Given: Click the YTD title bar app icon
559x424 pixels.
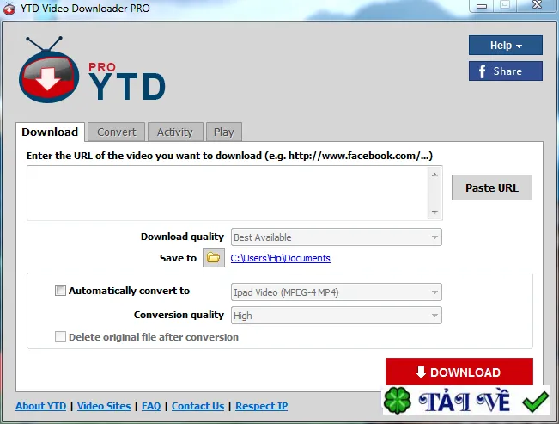Looking at the screenshot, I should (x=9, y=9).
